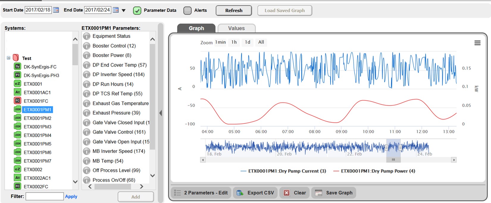Click the ETX0001FC system icon

coord(18,101)
